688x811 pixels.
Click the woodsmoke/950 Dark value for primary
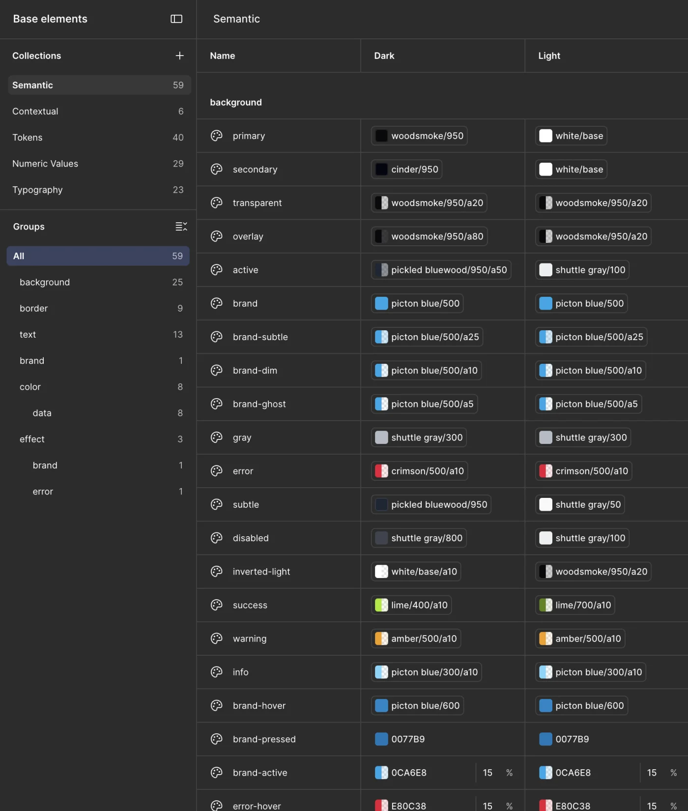click(419, 136)
